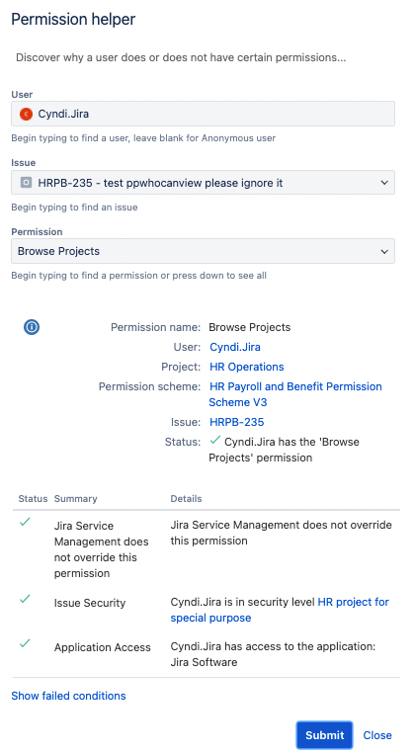Viewport: 415px width, 752px height.
Task: Click the Cyndi.Jira avatar in User field
Action: (26, 115)
